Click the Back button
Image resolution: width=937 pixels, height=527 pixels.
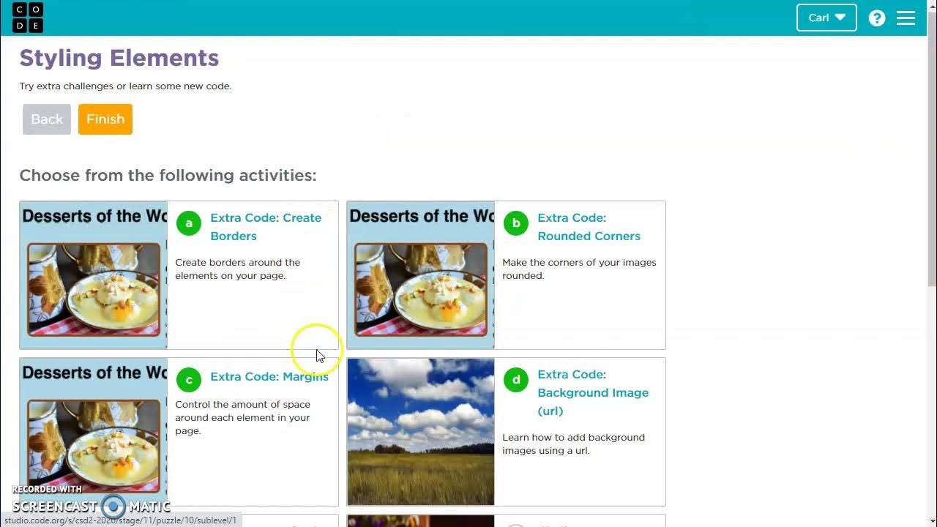pyautogui.click(x=47, y=119)
